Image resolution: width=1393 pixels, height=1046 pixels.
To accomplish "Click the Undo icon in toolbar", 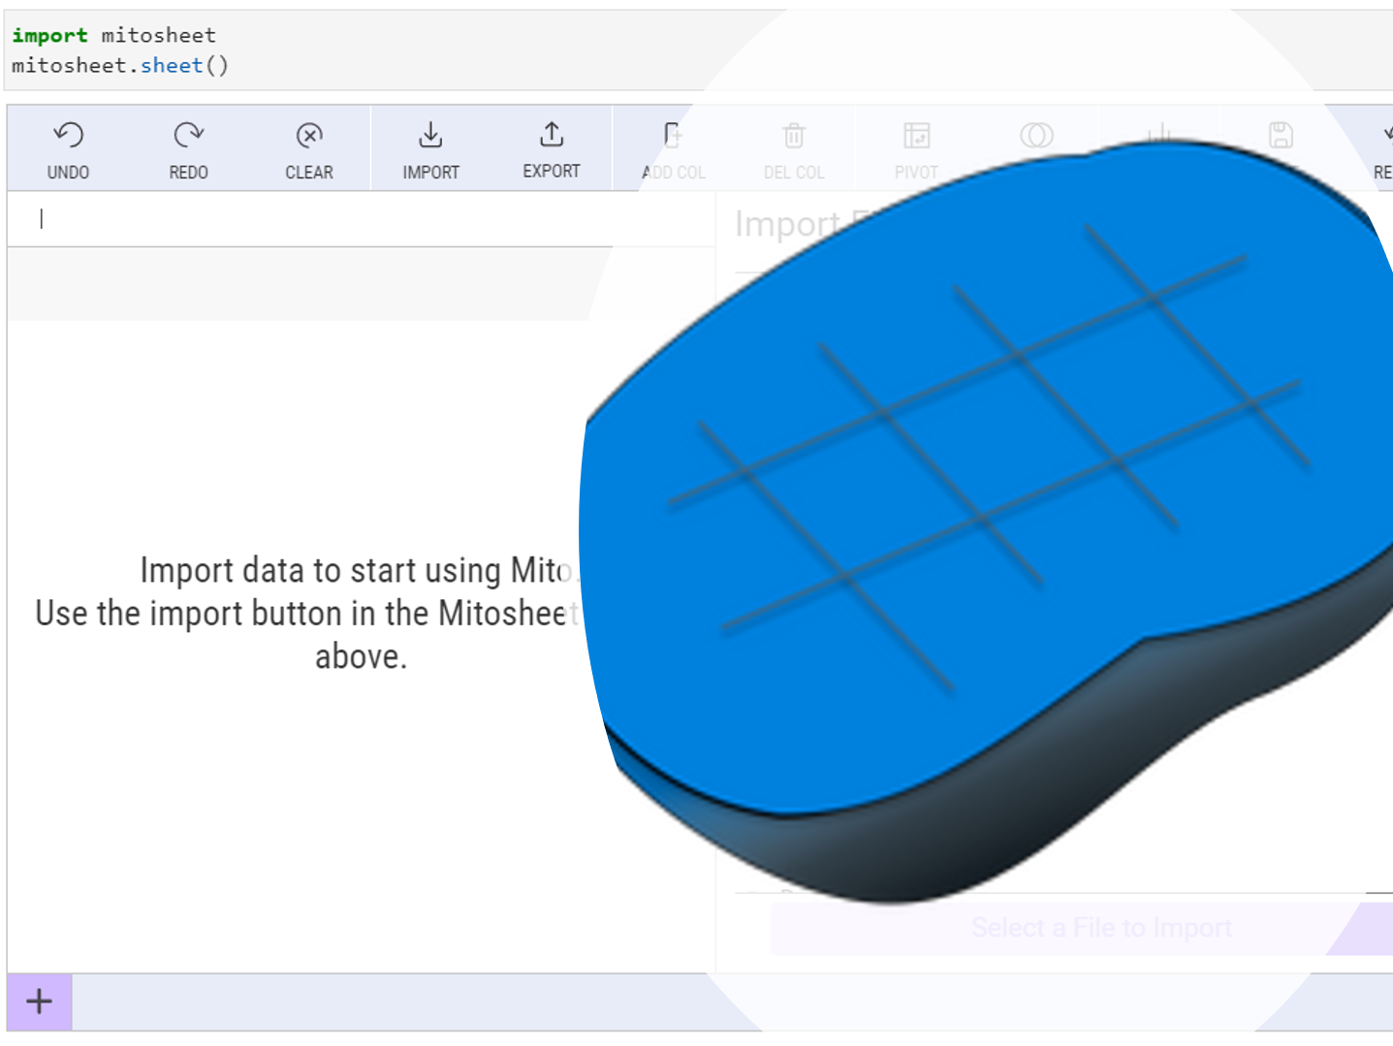I will [68, 136].
